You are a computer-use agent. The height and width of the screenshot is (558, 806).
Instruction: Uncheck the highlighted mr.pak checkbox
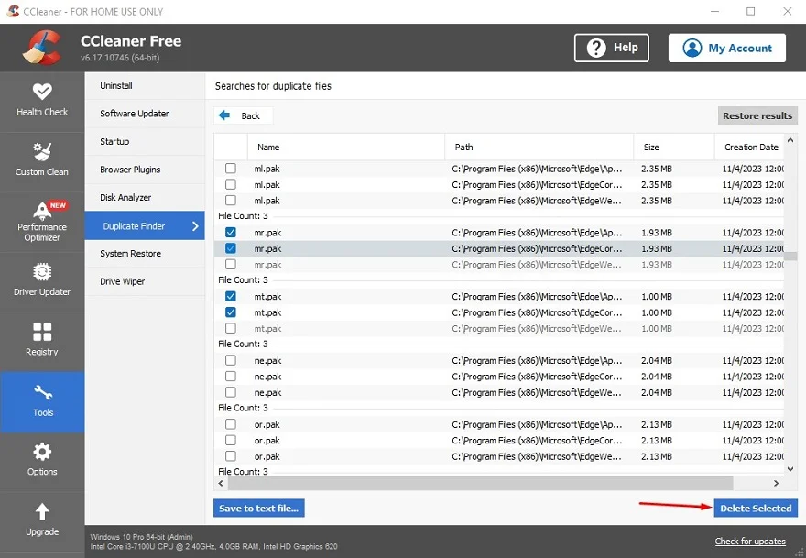231,248
